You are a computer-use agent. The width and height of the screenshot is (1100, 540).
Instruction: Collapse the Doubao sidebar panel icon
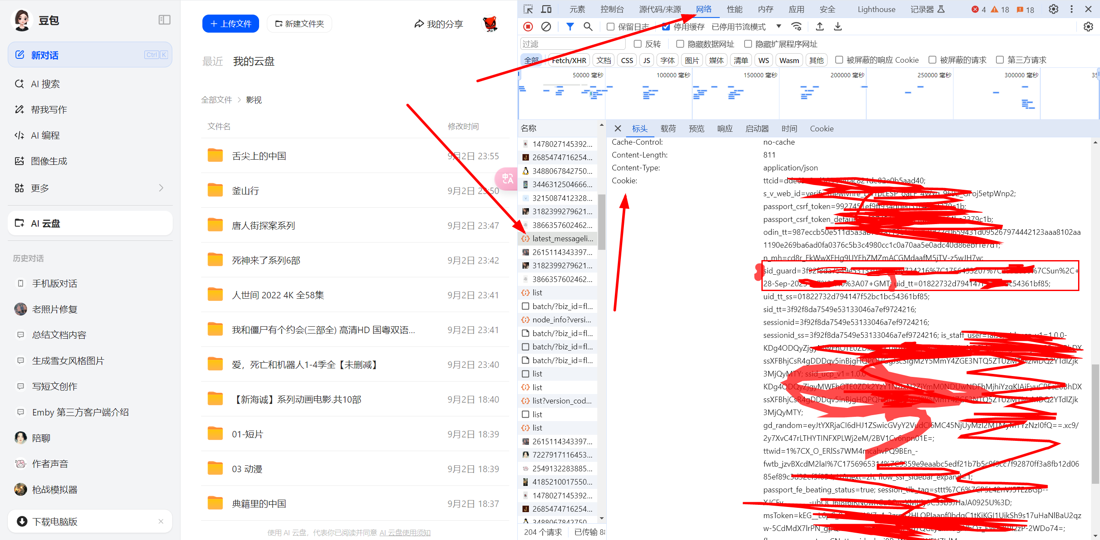[x=165, y=20]
